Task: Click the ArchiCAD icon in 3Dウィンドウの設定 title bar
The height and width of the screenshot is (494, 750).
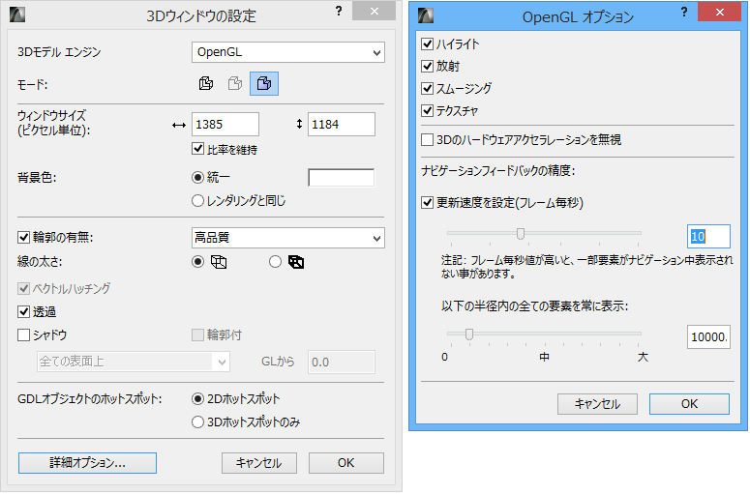Action: click(17, 15)
